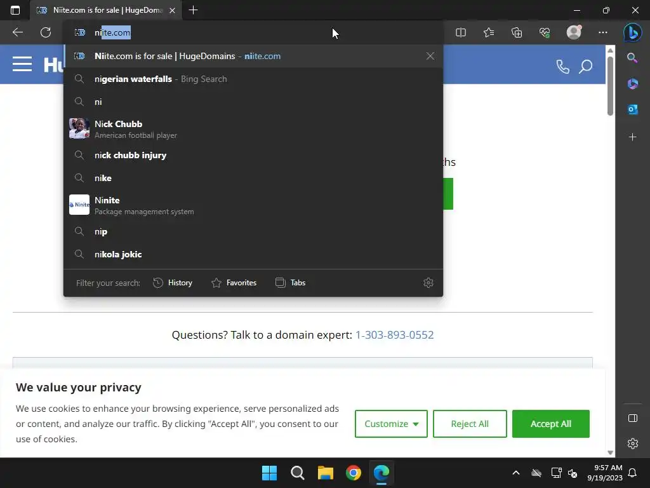Open Customize cookie dropdown
650x488 pixels.
pos(391,424)
